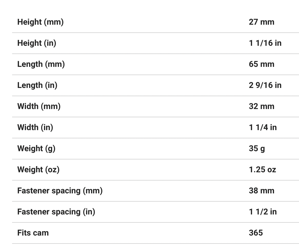The width and height of the screenshot is (299, 252).
Task: Click the Fits cam label
Action: [33, 233]
